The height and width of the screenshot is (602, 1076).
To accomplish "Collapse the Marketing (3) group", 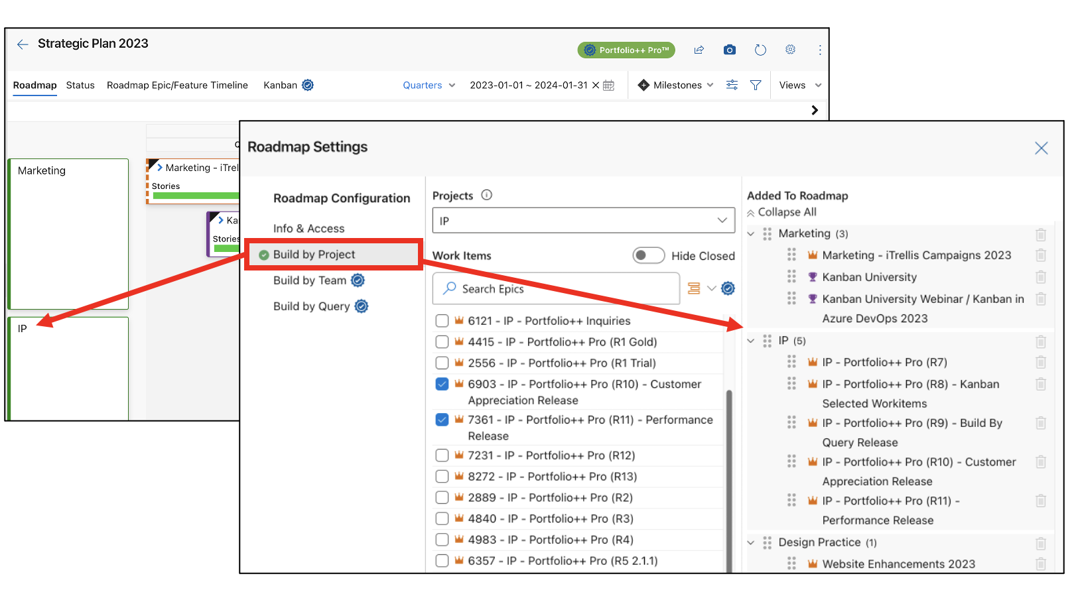I will (x=751, y=233).
